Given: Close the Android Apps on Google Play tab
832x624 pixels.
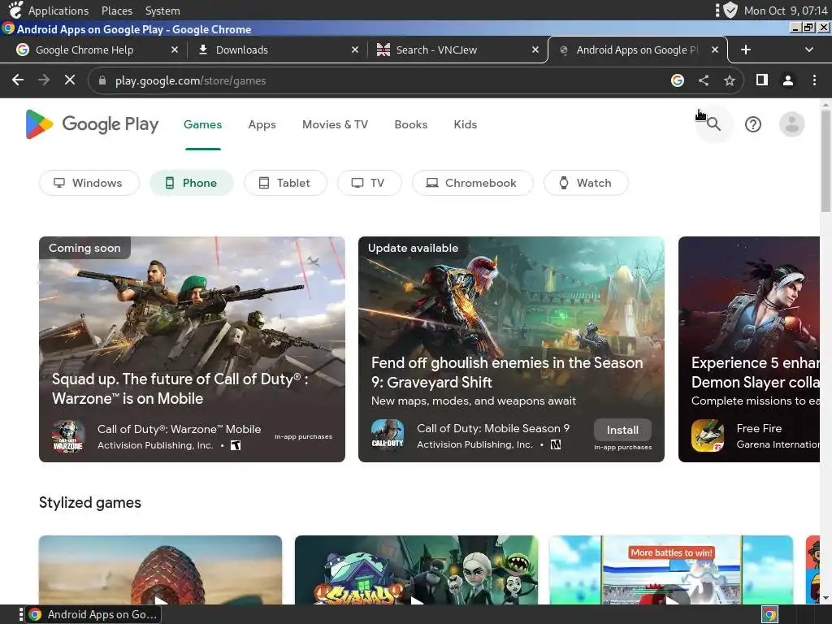Looking at the screenshot, I should point(715,50).
